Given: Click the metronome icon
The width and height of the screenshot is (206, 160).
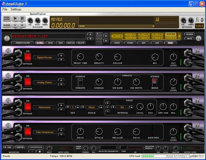Looking at the screenshot, I should coord(197,20).
